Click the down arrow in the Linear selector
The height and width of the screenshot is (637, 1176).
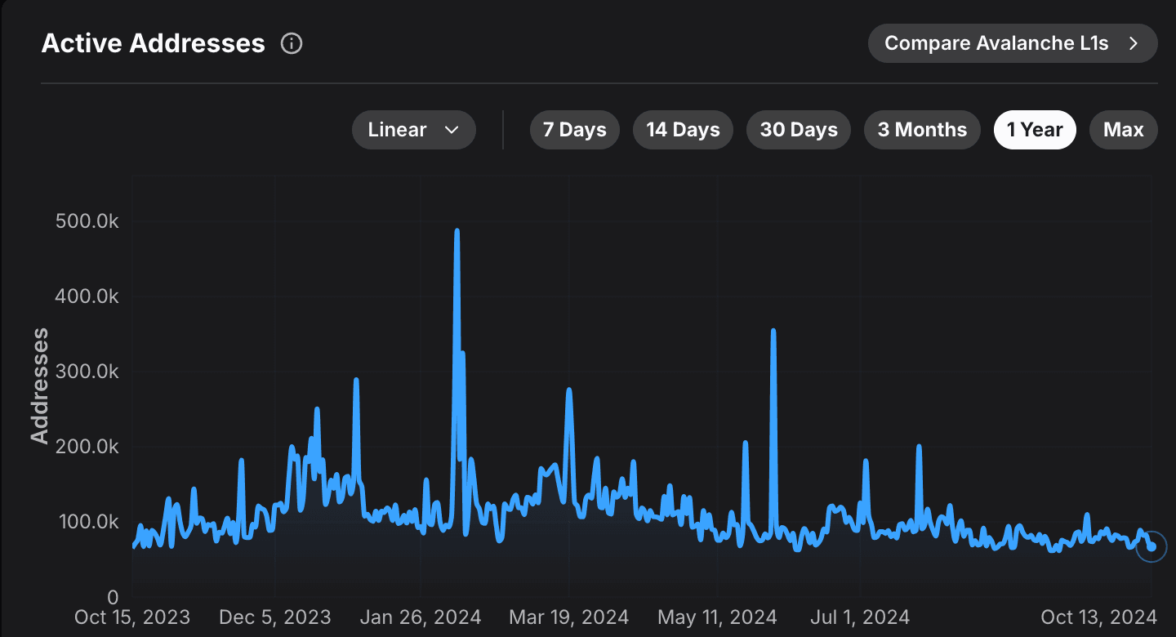point(451,130)
